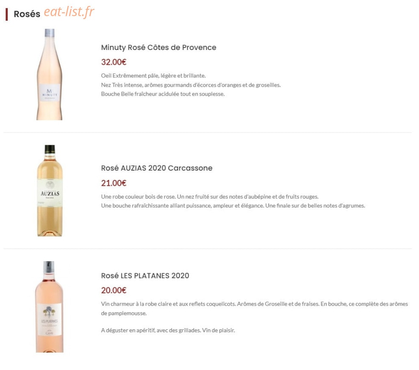Click the 21.00€ price of Auzias
The width and height of the screenshot is (419, 370).
114,183
